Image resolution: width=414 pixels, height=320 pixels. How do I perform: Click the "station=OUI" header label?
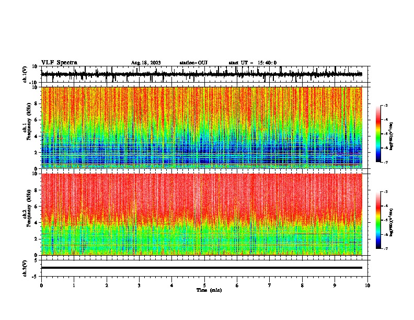click(x=193, y=63)
